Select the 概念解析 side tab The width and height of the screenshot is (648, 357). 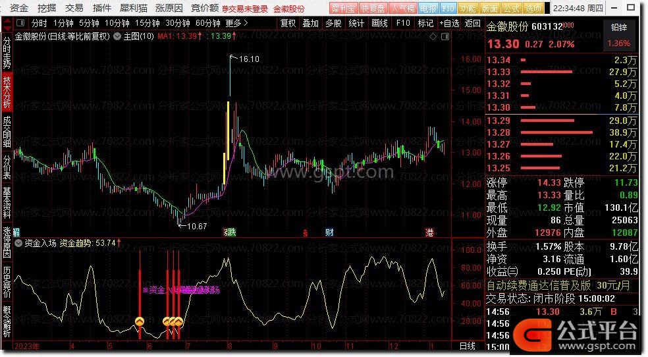tap(7, 321)
